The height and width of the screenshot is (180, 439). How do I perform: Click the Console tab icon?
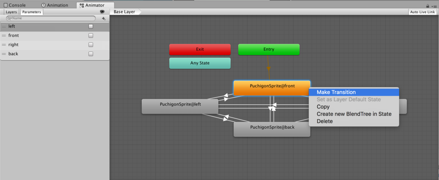tap(5, 5)
